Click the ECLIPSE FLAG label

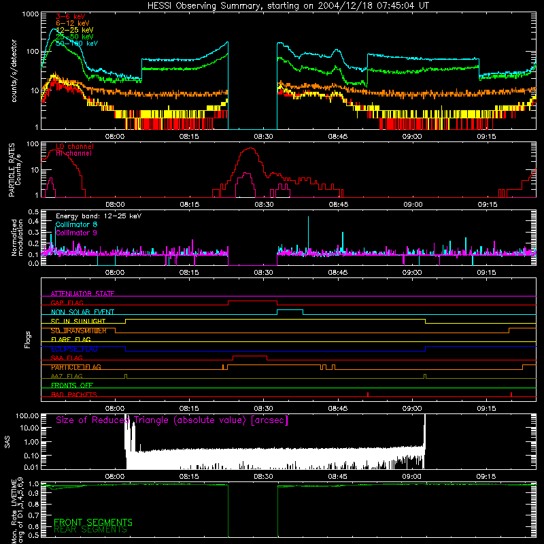74,349
